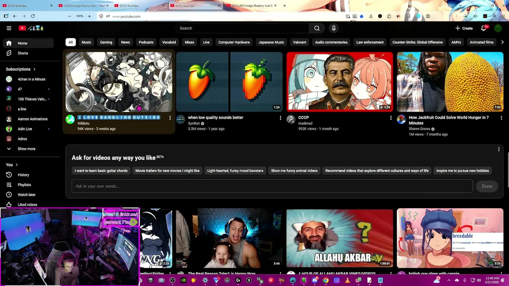Go to Home in sidebar
The height and width of the screenshot is (286, 509).
(x=29, y=43)
